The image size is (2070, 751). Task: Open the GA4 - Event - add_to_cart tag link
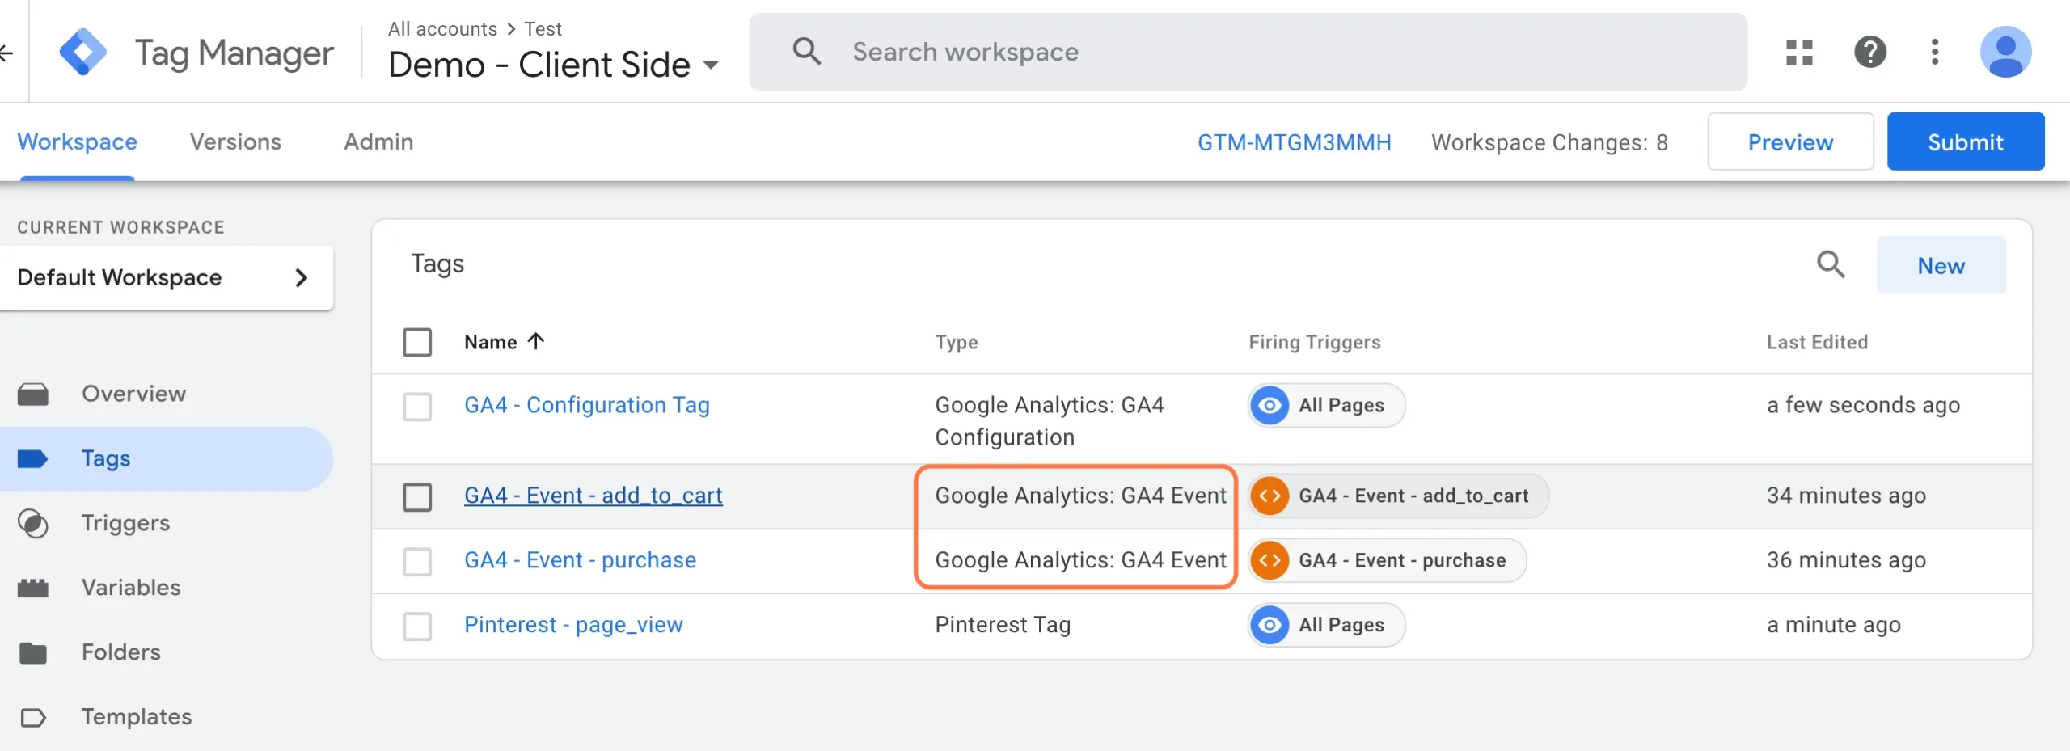coord(593,496)
